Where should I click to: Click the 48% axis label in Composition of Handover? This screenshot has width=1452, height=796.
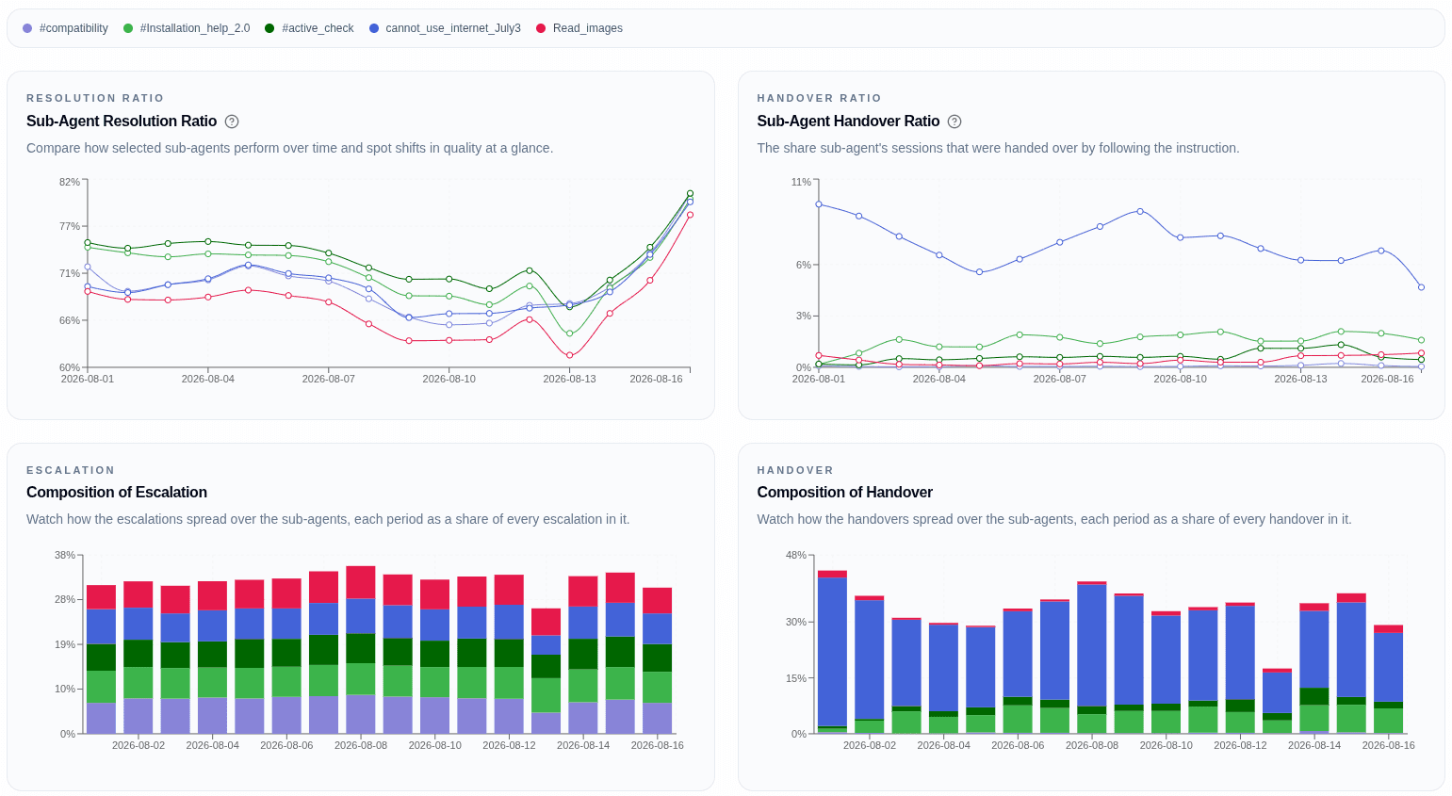(x=796, y=555)
